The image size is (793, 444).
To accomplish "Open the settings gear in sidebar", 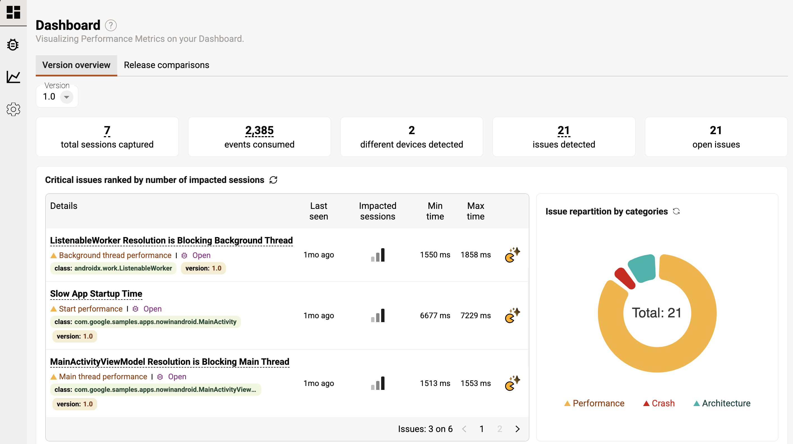I will coord(13,109).
